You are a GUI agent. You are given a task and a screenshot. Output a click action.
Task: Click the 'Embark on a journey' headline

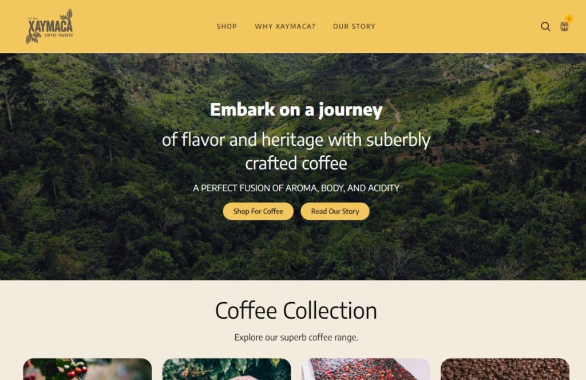tap(296, 110)
